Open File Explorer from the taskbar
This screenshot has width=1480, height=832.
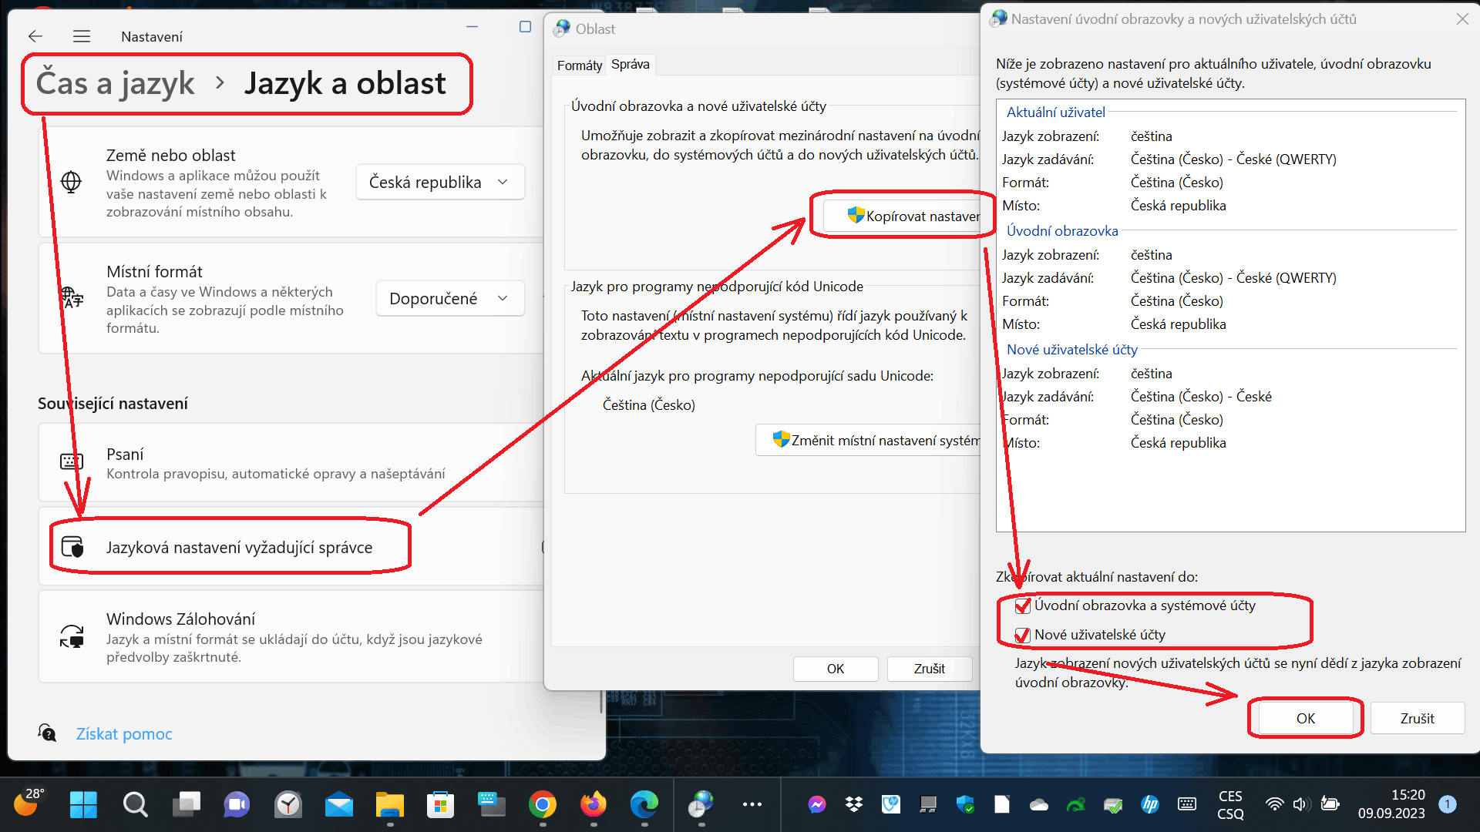[x=390, y=805]
